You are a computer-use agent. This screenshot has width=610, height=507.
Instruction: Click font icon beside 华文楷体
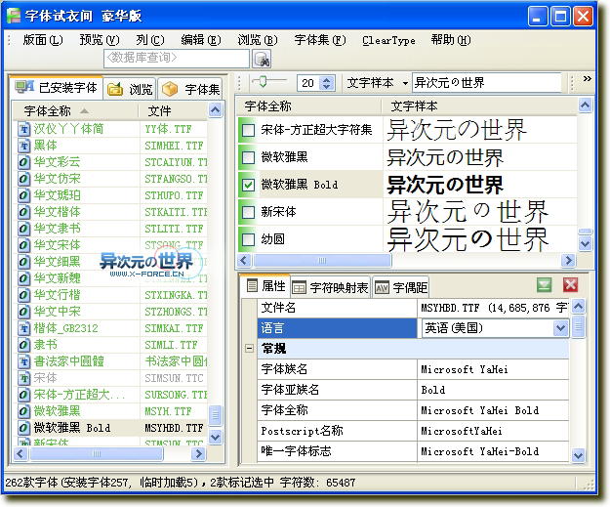pos(23,212)
